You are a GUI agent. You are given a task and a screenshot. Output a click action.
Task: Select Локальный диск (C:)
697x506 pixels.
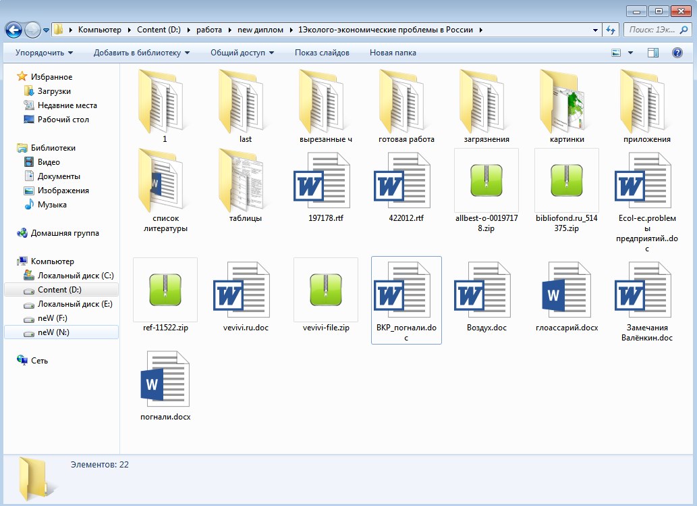[x=76, y=276]
